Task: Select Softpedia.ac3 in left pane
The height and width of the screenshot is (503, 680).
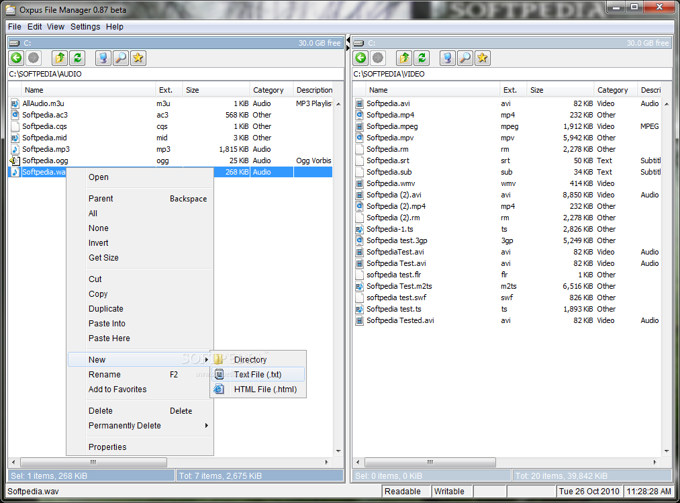Action: (171, 115)
